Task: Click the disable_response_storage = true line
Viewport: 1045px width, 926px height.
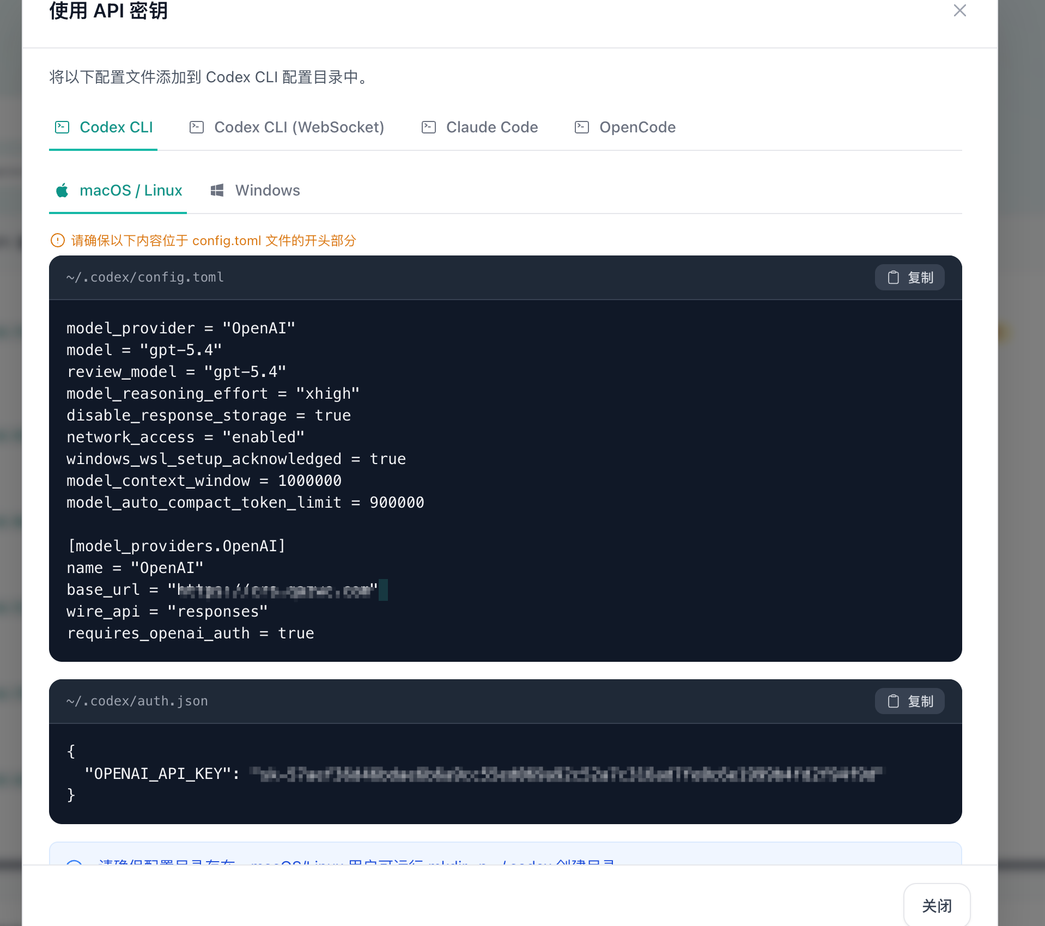Action: tap(209, 415)
